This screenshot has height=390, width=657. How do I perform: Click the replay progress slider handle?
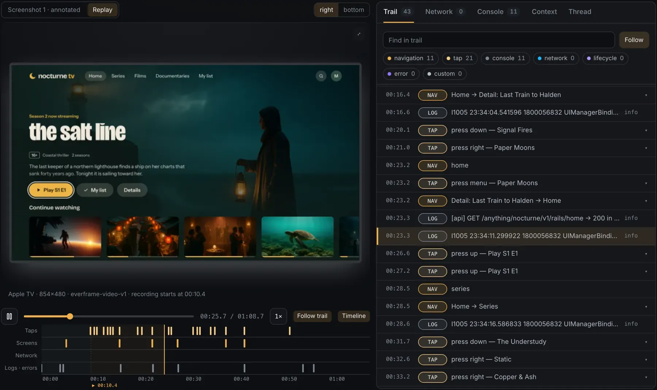click(70, 316)
